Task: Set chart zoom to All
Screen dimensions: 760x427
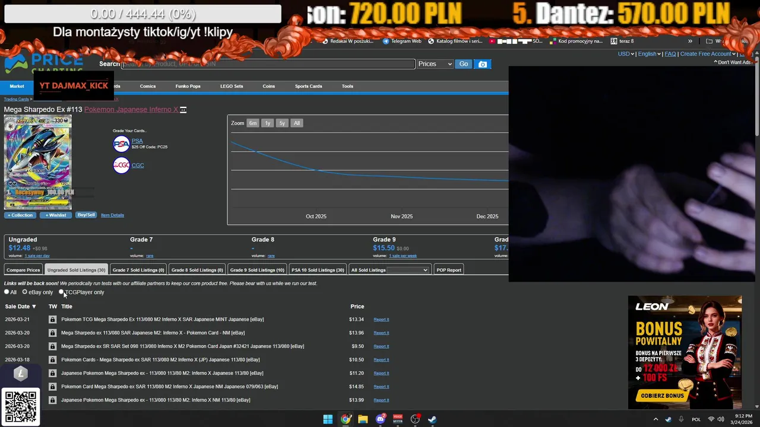Action: pyautogui.click(x=297, y=123)
